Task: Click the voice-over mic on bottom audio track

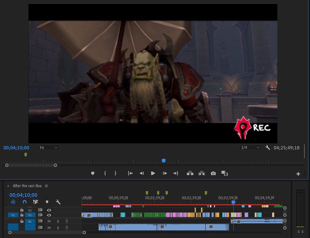Action: [x=67, y=228]
